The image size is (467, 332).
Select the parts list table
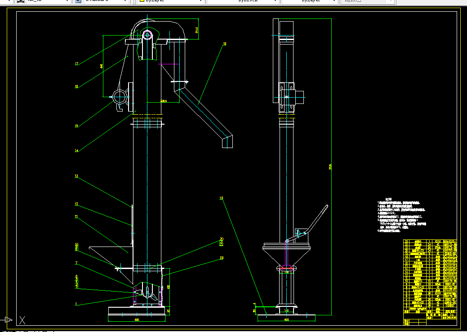[x=430, y=282]
